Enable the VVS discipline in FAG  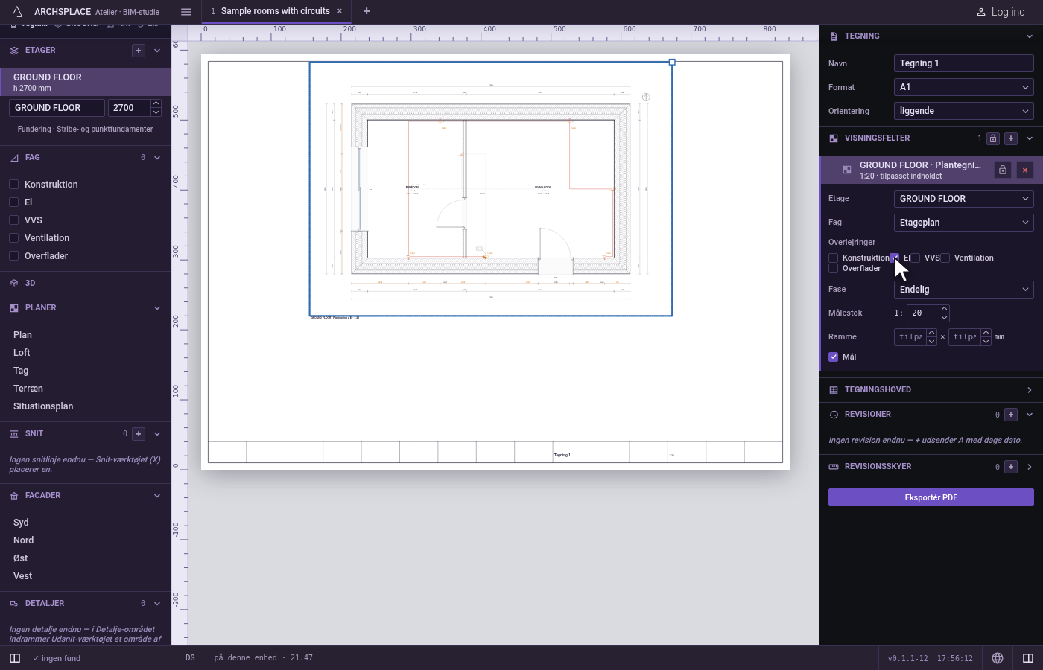click(13, 220)
